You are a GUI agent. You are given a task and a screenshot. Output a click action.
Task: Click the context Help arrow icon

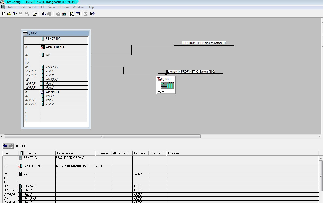coord(92,14)
